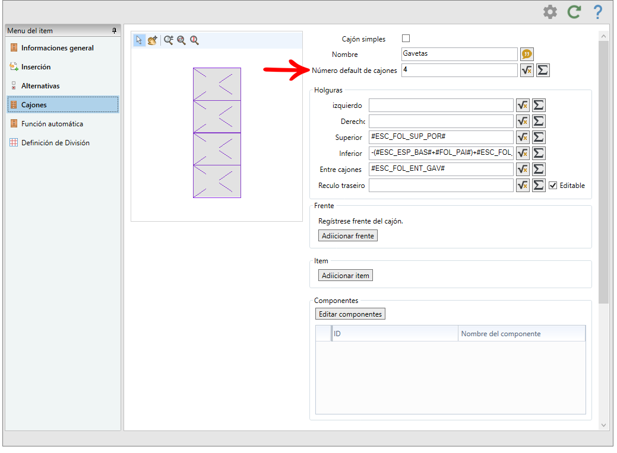Click the scrollbar down arrow

tap(603, 425)
